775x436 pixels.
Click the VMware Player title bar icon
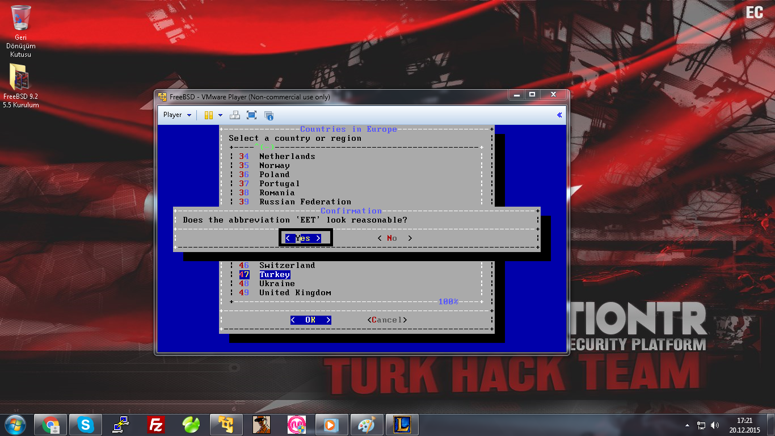[x=163, y=97]
